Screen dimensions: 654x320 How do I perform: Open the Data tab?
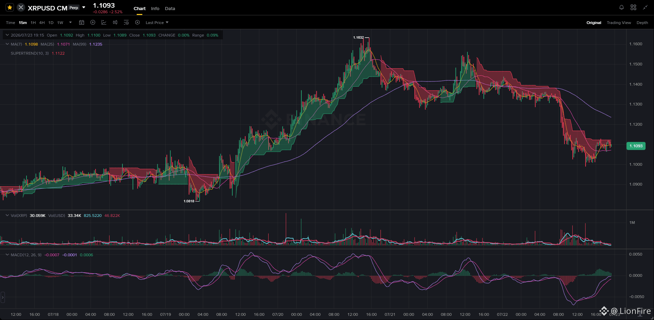170,8
